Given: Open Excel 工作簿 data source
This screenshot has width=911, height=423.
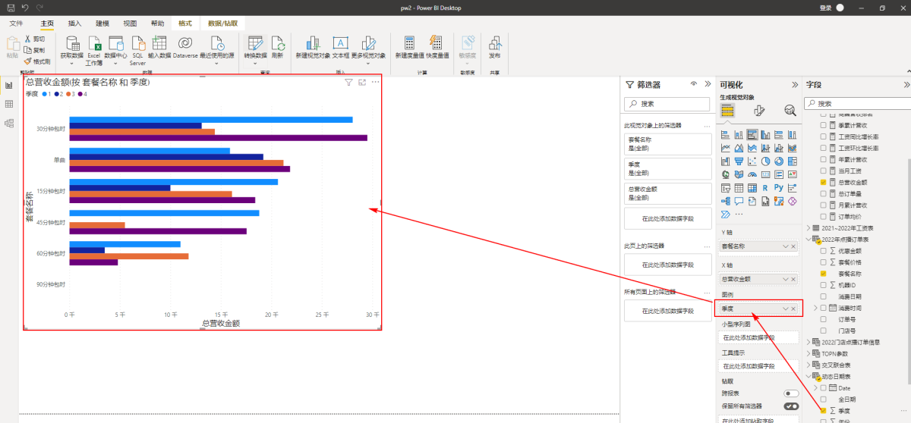Looking at the screenshot, I should point(94,50).
